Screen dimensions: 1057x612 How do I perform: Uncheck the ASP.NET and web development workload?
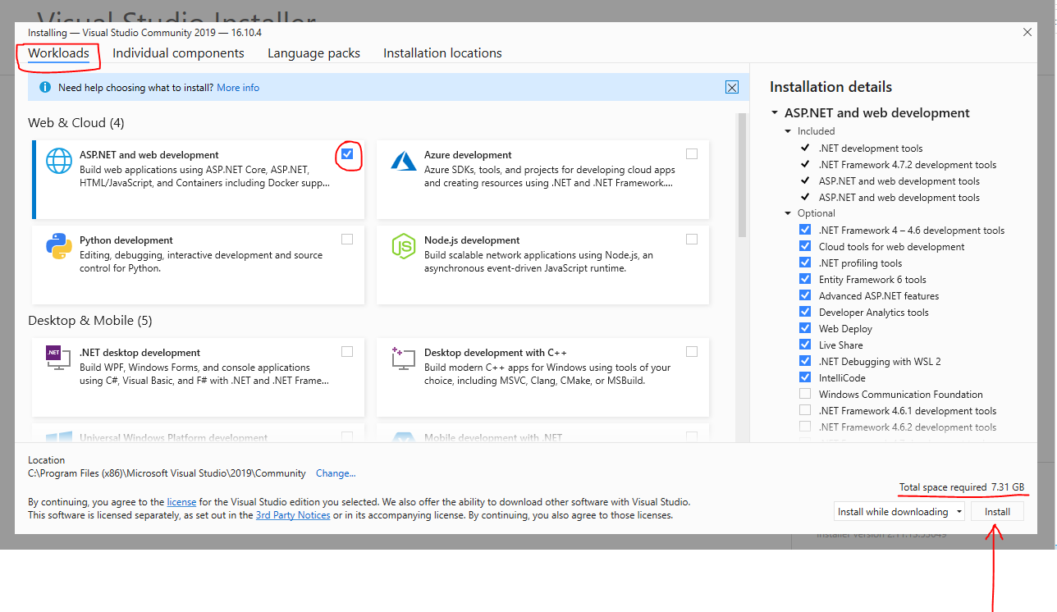pos(347,153)
